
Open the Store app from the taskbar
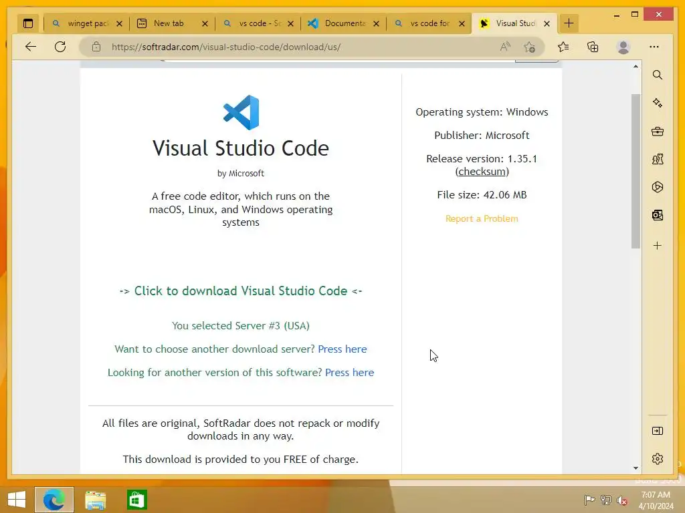(x=136, y=500)
